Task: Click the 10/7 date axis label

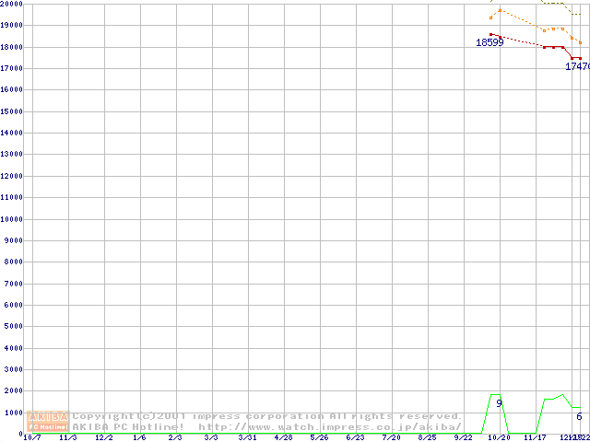Action: [31, 437]
